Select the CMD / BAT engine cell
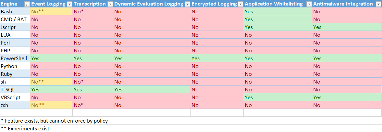 pyautogui.click(x=15, y=19)
